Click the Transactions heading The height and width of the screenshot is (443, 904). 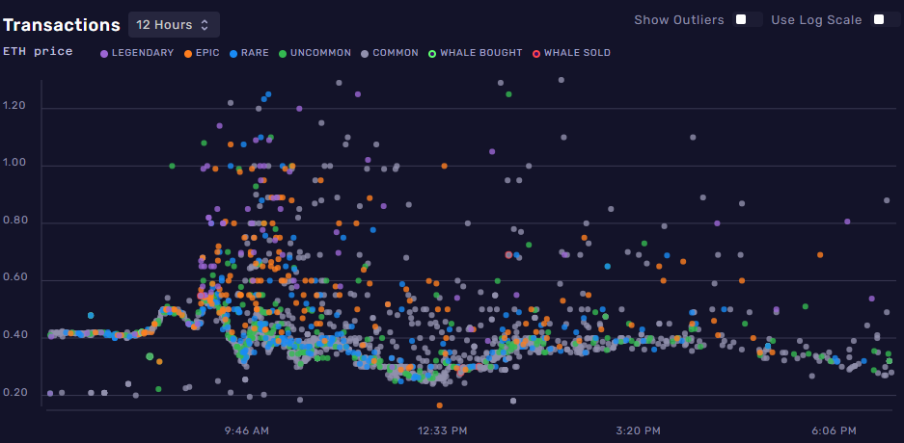coord(62,25)
